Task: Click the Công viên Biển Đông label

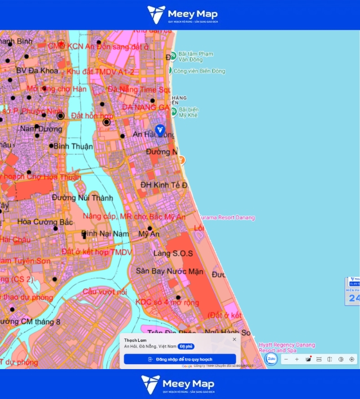Action: (199, 71)
